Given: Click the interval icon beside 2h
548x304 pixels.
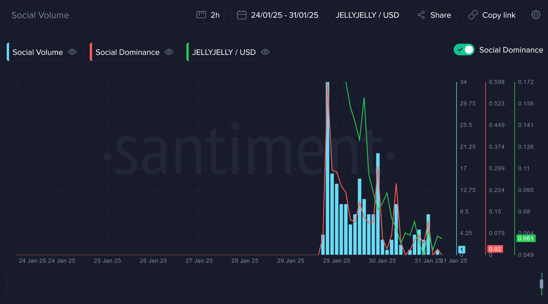Looking at the screenshot, I should coord(201,15).
